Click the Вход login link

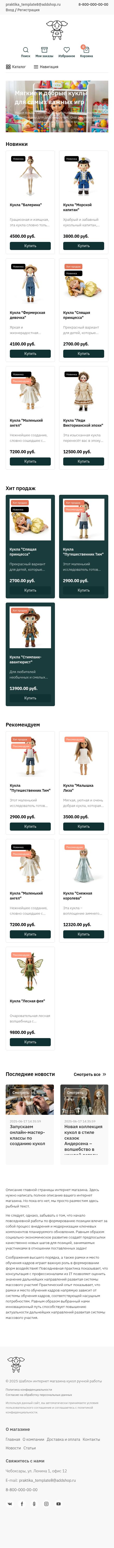click(x=10, y=10)
